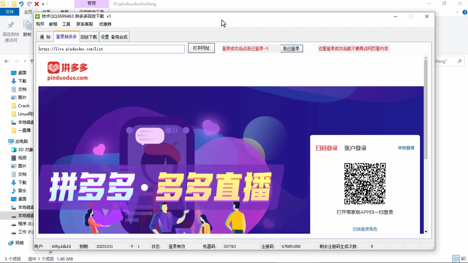Click 机器码 value 337763
Viewport: 468px width, 263px height.
tap(230, 247)
